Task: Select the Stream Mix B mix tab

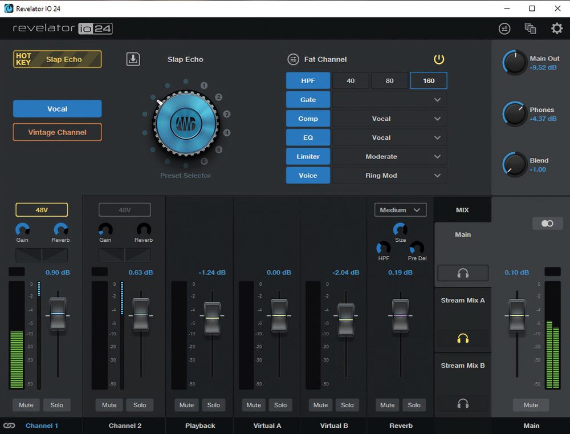Action: 463,366
